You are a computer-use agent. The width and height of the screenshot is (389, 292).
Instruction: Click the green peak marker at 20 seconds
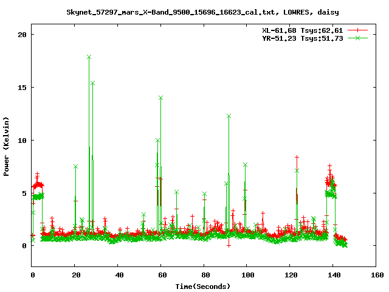tap(75, 167)
